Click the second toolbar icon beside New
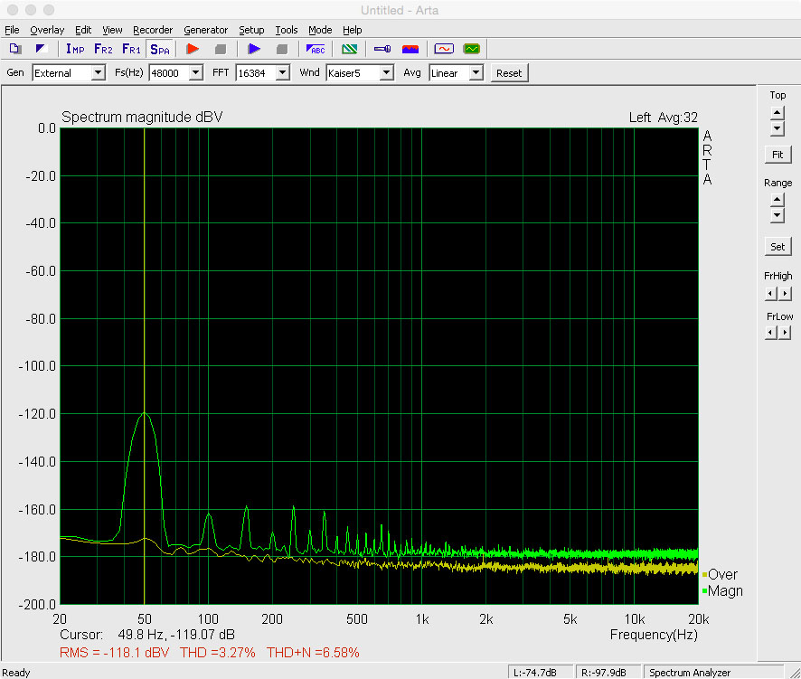Screen dimensions: 801x679 [41, 49]
